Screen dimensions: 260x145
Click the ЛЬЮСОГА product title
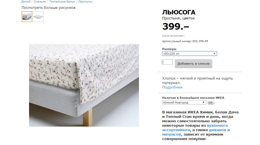pos(179,12)
